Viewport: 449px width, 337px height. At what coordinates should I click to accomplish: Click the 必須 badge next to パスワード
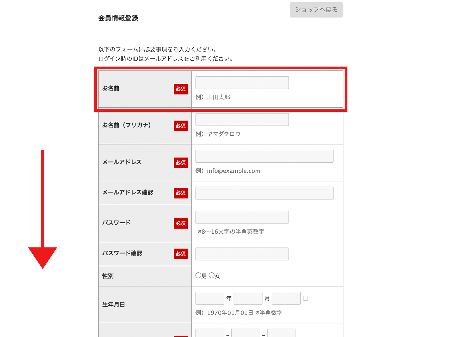(x=181, y=223)
